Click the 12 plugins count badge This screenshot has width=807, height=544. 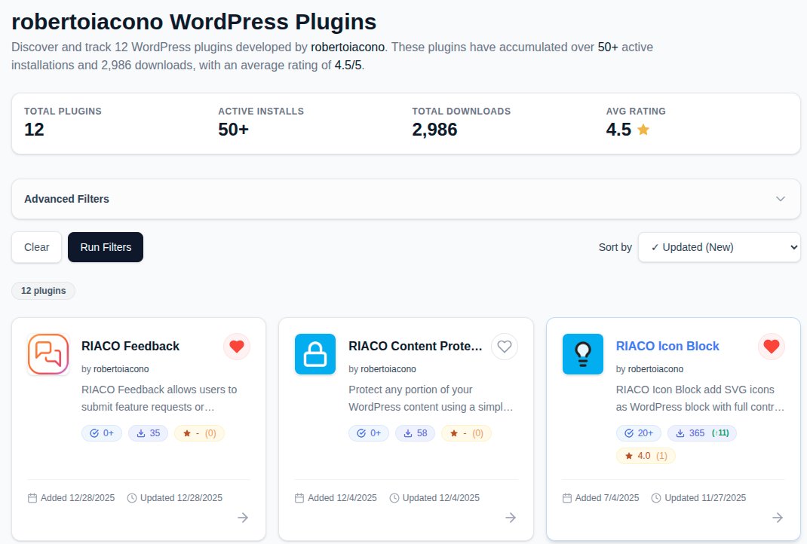click(43, 291)
